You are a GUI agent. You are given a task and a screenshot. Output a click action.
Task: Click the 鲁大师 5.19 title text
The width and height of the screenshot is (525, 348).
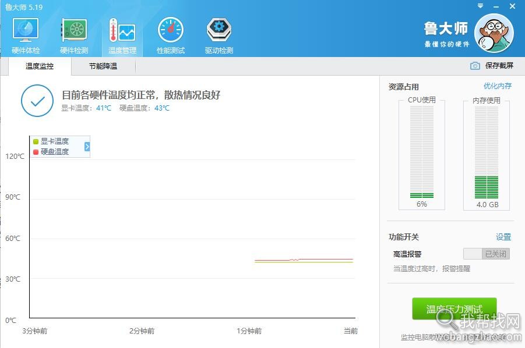coord(24,7)
